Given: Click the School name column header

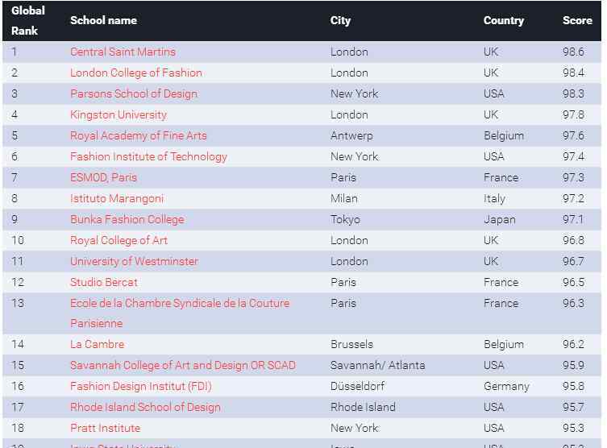Looking at the screenshot, I should (x=103, y=20).
